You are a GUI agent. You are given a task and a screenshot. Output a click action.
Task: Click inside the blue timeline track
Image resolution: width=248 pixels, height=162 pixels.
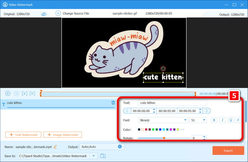[x=118, y=94]
